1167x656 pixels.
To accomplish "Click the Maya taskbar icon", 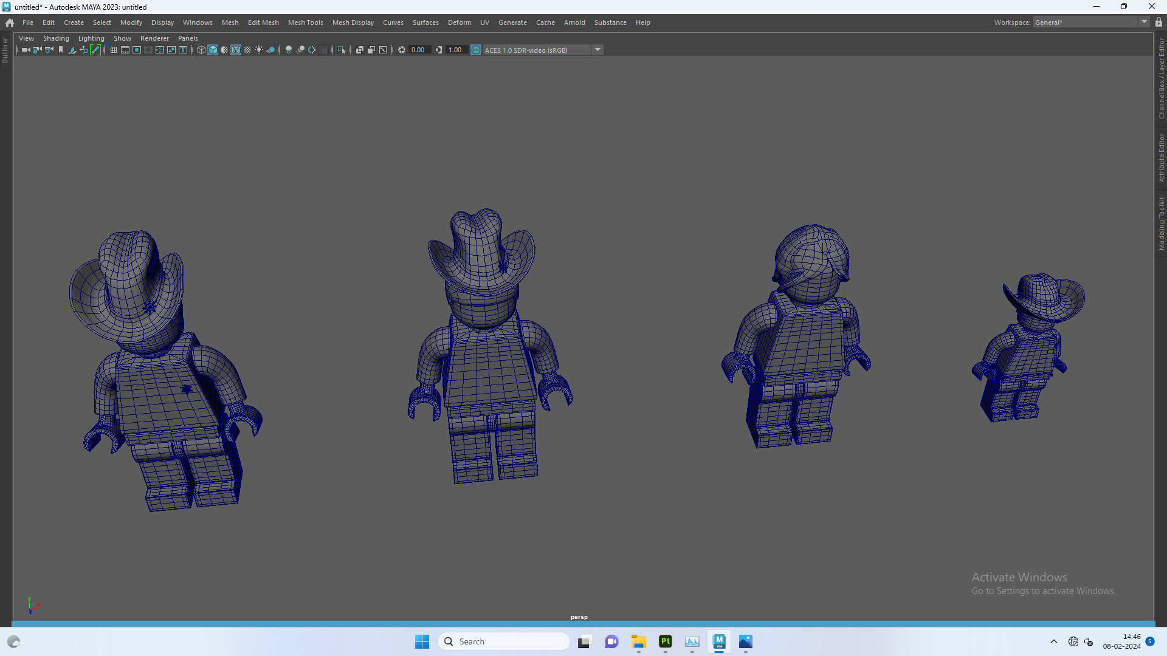I will click(719, 641).
